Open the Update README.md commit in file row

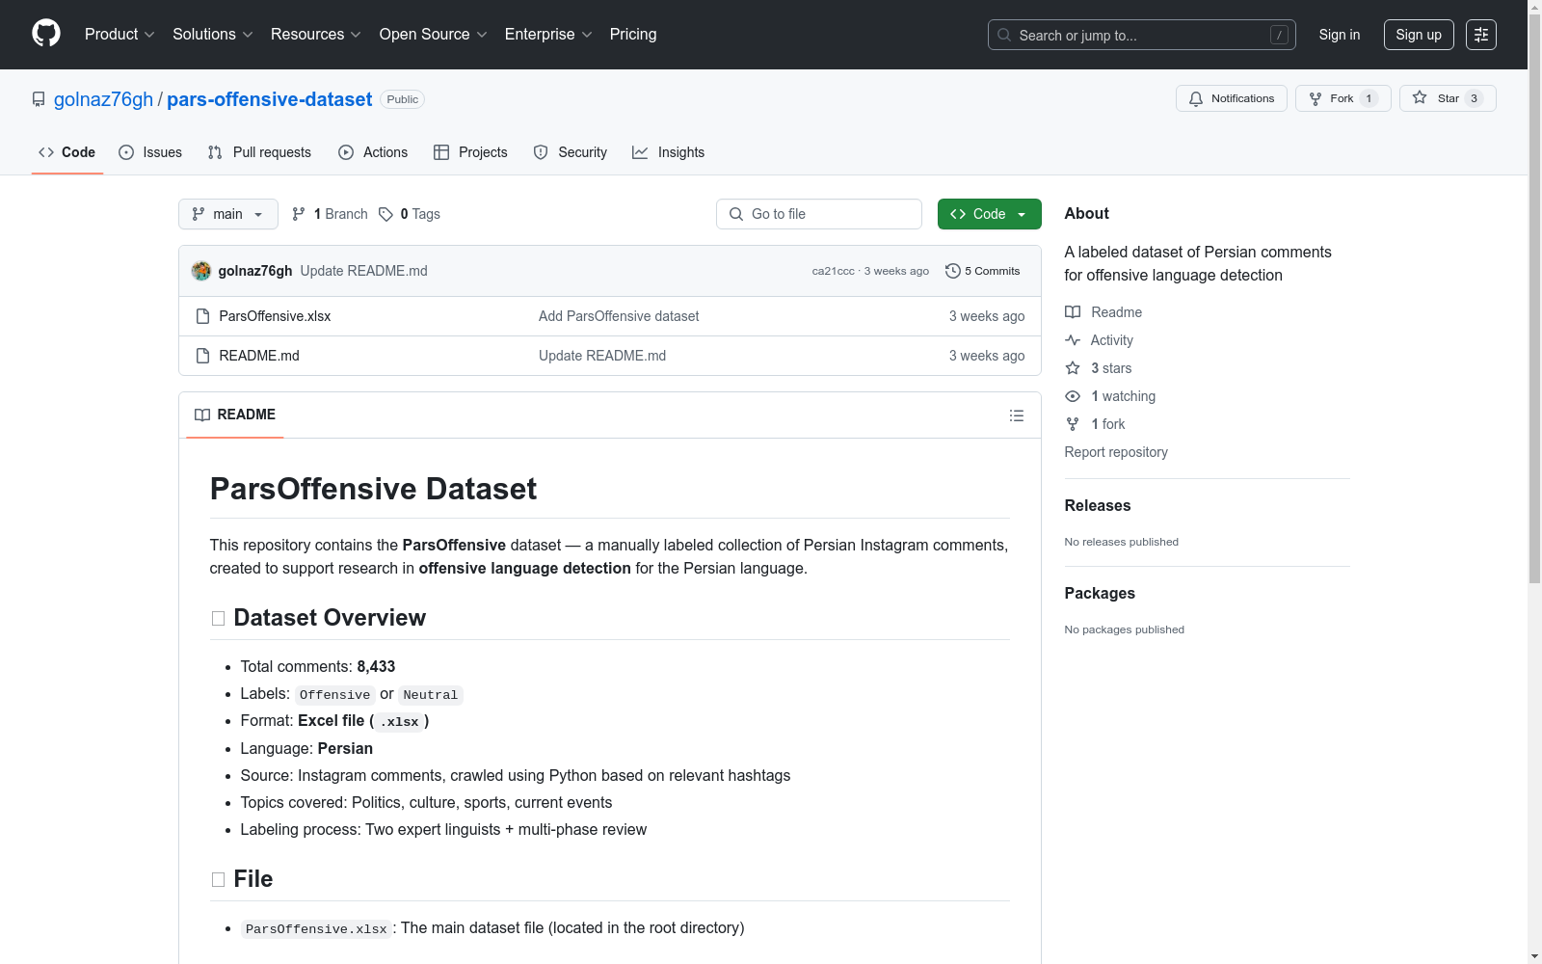tap(602, 356)
